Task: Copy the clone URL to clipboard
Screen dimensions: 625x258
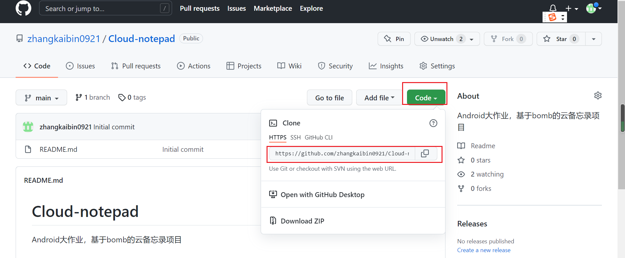Action: 425,153
